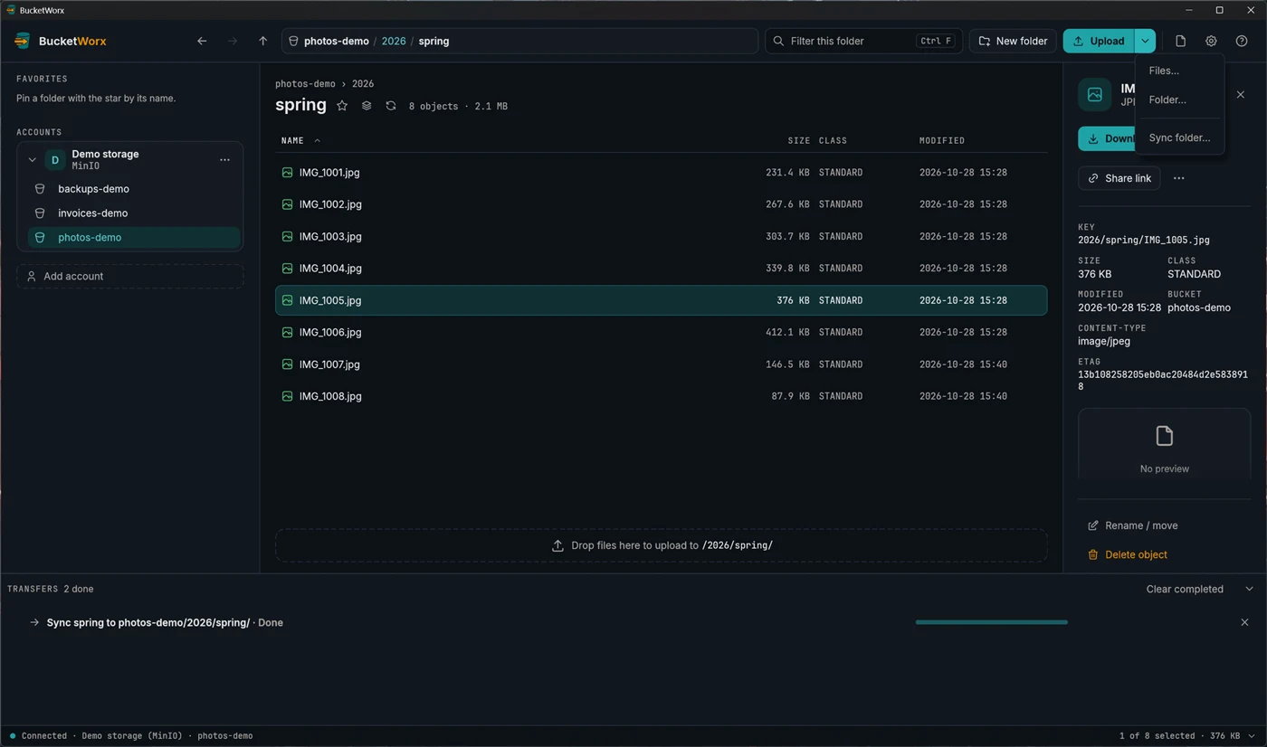Click Delete object

tap(1127, 554)
